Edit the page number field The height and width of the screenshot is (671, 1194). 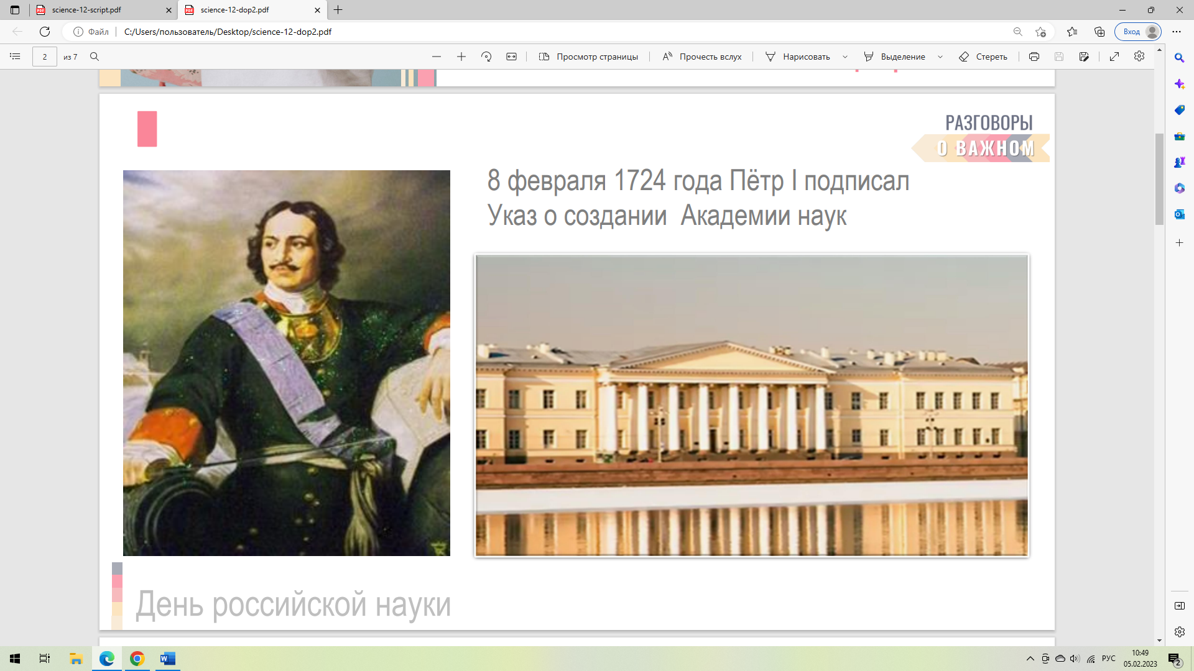coord(45,57)
